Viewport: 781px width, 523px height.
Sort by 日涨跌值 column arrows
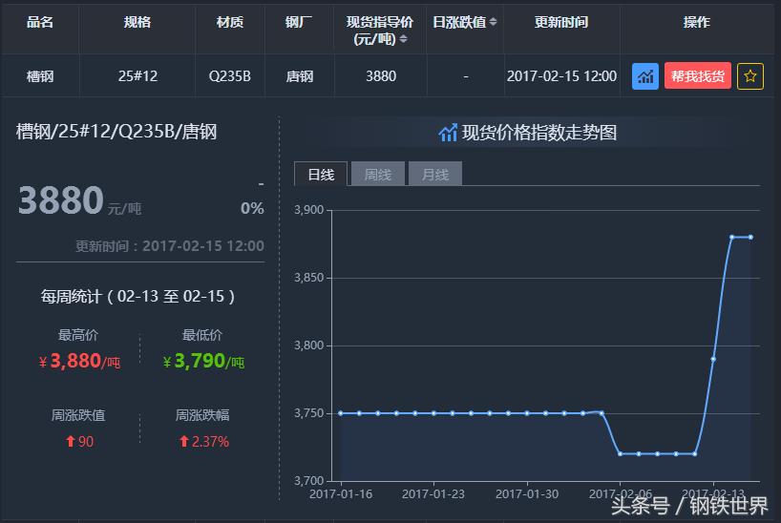pyautogui.click(x=493, y=21)
